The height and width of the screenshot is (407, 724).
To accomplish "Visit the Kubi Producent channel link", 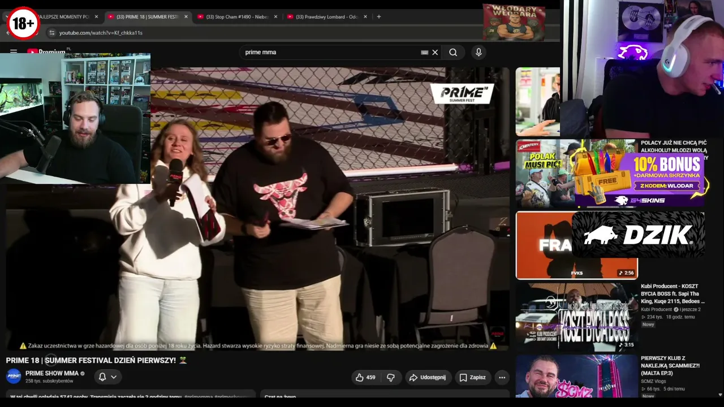I will click(656, 310).
